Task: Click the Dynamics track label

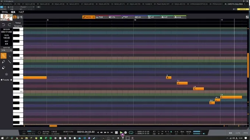Action: pos(18,26)
